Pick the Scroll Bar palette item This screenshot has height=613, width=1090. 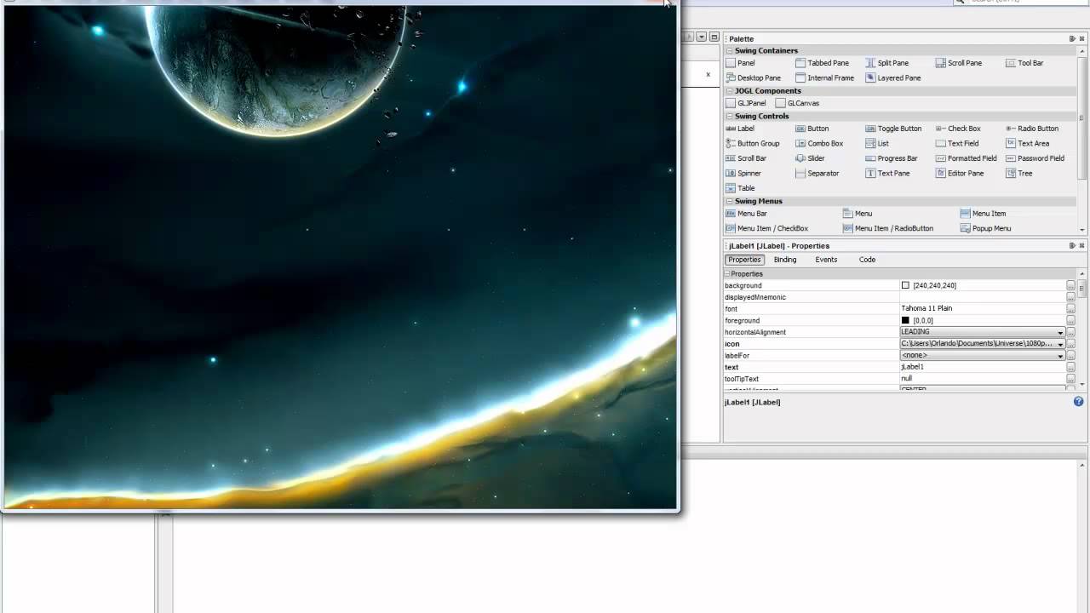click(x=745, y=158)
